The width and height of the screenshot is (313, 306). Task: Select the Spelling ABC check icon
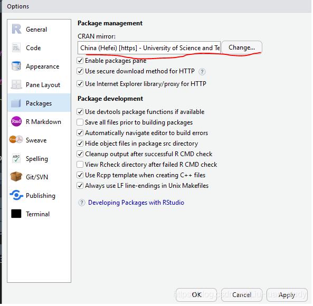[16, 159]
